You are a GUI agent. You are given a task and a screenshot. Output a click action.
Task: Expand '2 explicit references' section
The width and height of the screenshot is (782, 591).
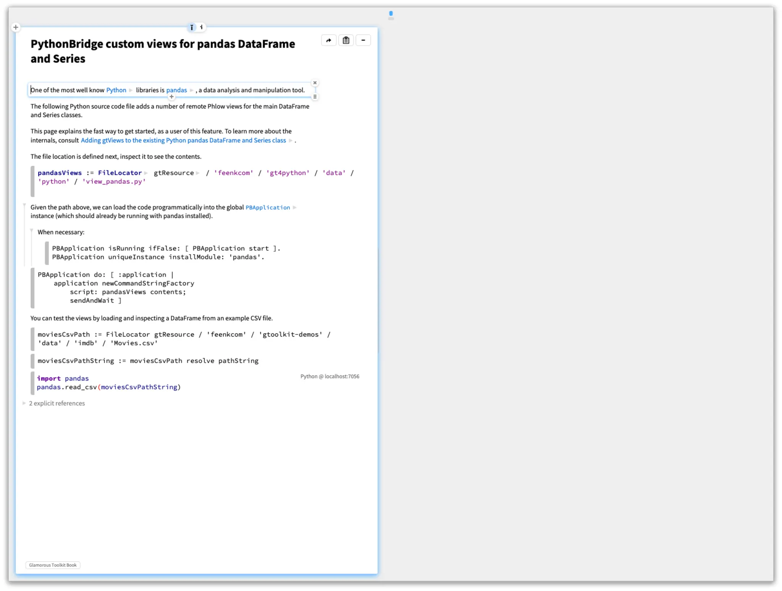pyautogui.click(x=24, y=403)
